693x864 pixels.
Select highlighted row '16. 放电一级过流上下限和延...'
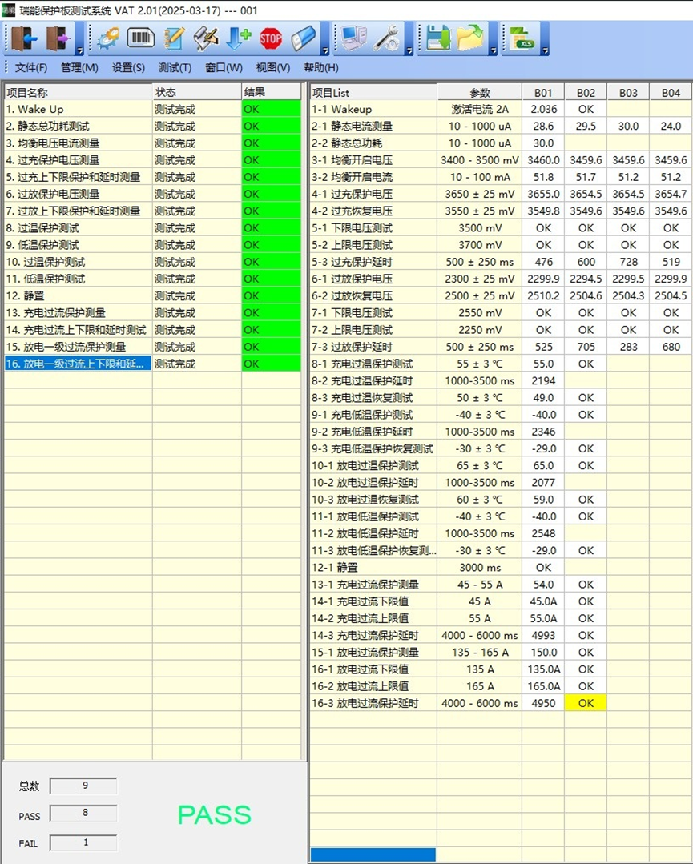point(79,364)
